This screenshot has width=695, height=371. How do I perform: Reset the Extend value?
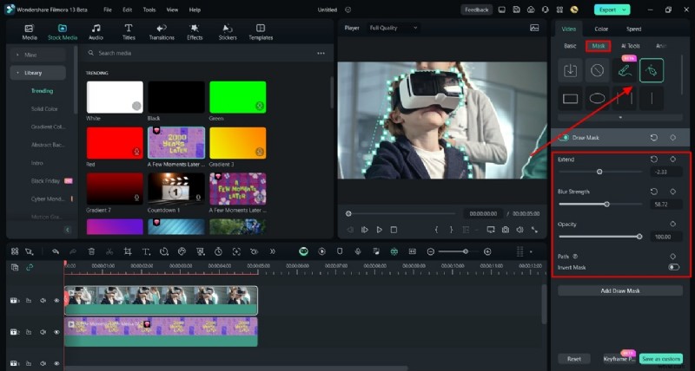coord(654,159)
